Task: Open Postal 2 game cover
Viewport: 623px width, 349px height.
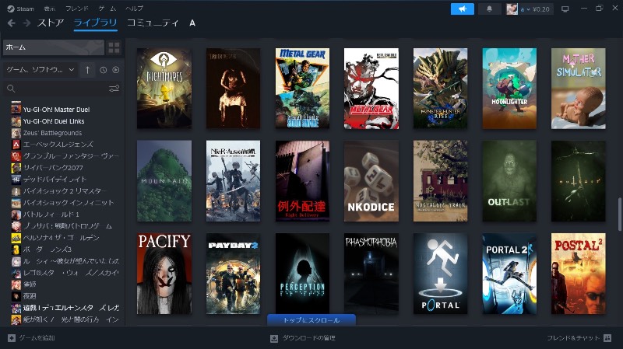Action: pos(579,274)
